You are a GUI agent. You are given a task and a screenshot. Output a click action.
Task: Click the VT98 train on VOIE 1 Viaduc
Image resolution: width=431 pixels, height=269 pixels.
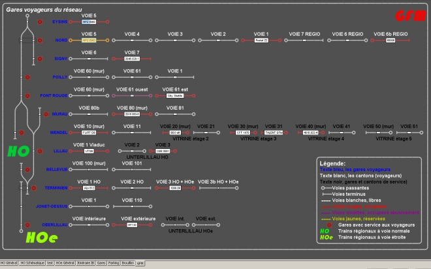click(x=89, y=151)
